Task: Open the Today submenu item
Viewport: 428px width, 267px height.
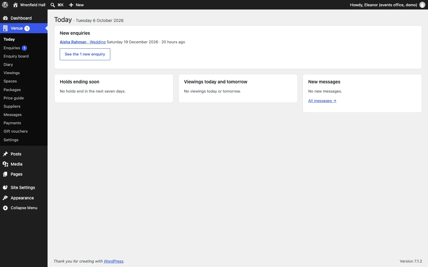Action: click(x=9, y=39)
